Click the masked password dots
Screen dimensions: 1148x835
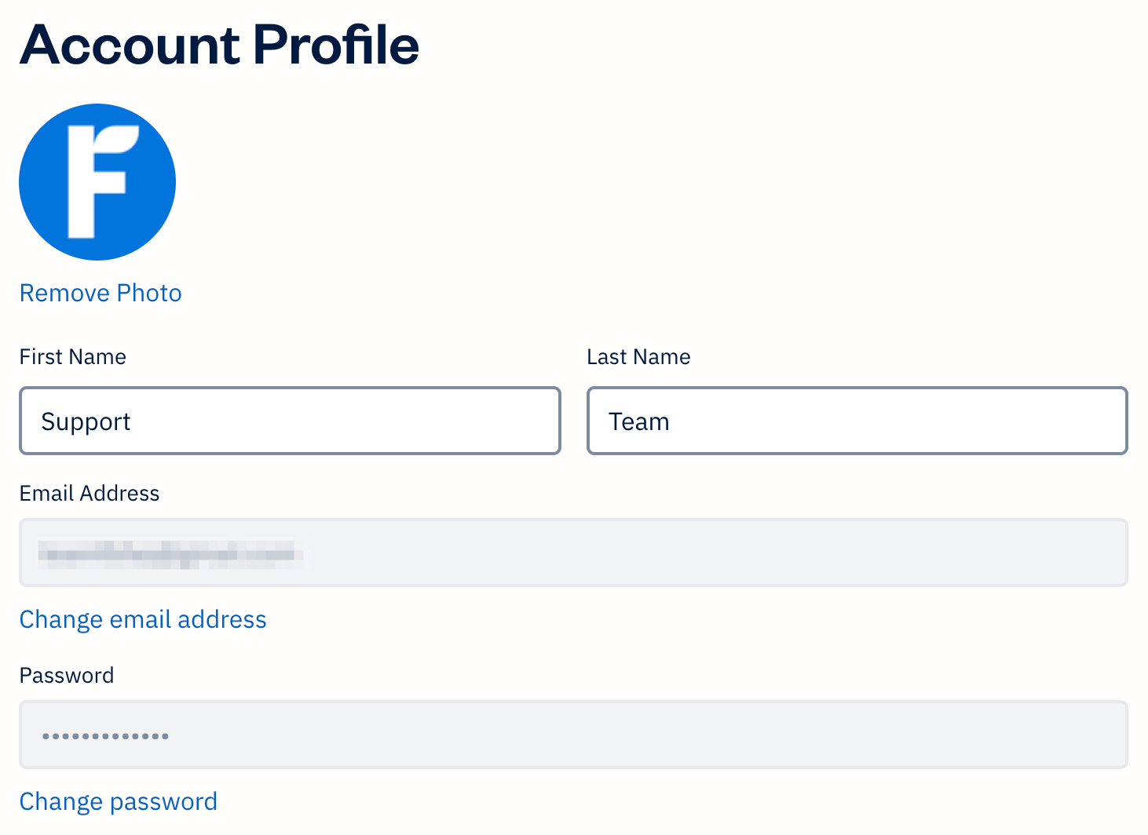(105, 736)
